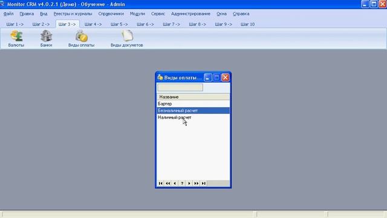Select the Наличный расчет row
The width and height of the screenshot is (387, 218).
[x=193, y=117]
